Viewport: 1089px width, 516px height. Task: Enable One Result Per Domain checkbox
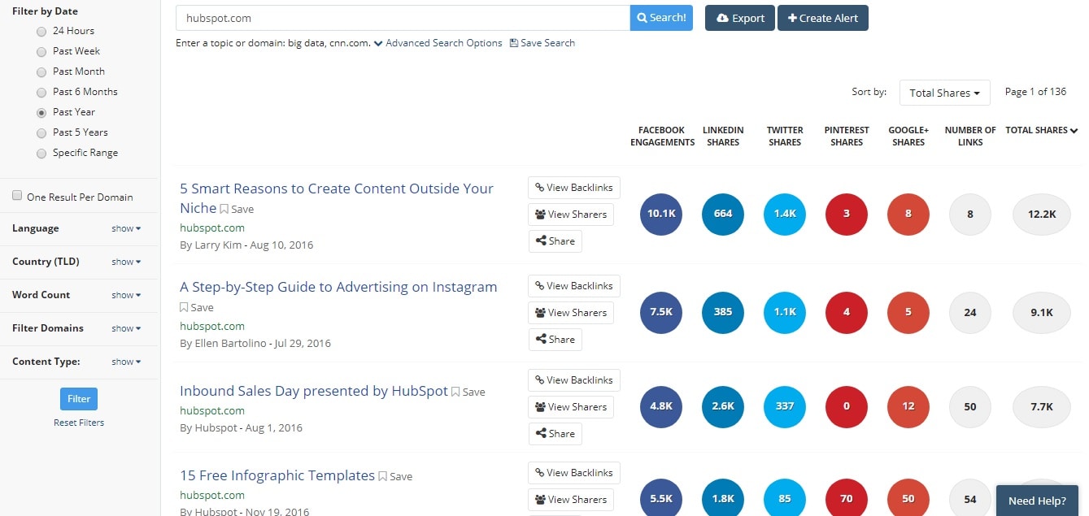click(x=17, y=196)
